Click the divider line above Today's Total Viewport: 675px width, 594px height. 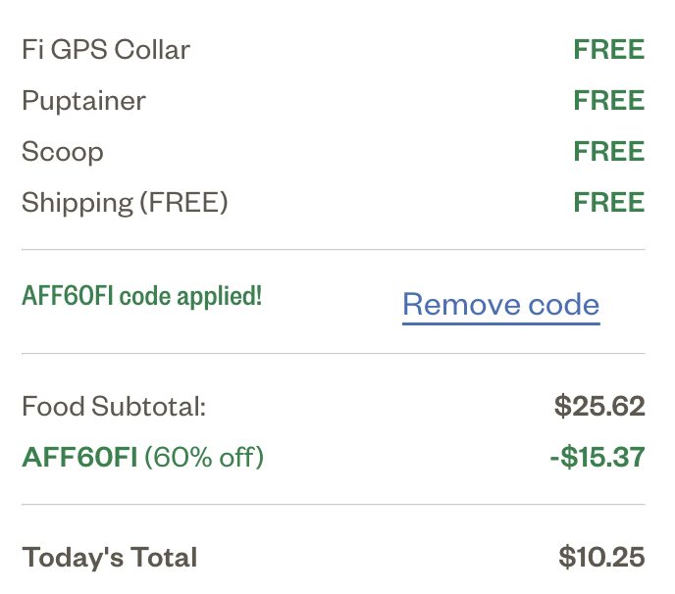[334, 506]
